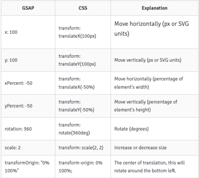199x178 pixels.
Task: Select the 'scale: 2' cell
Action: (x=28, y=148)
